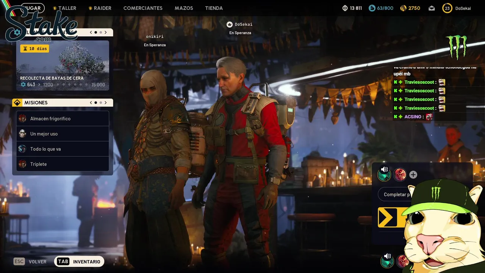Image resolution: width=485 pixels, height=273 pixels.
Task: Toggle the bottom voice speaker icon
Action: (387, 256)
